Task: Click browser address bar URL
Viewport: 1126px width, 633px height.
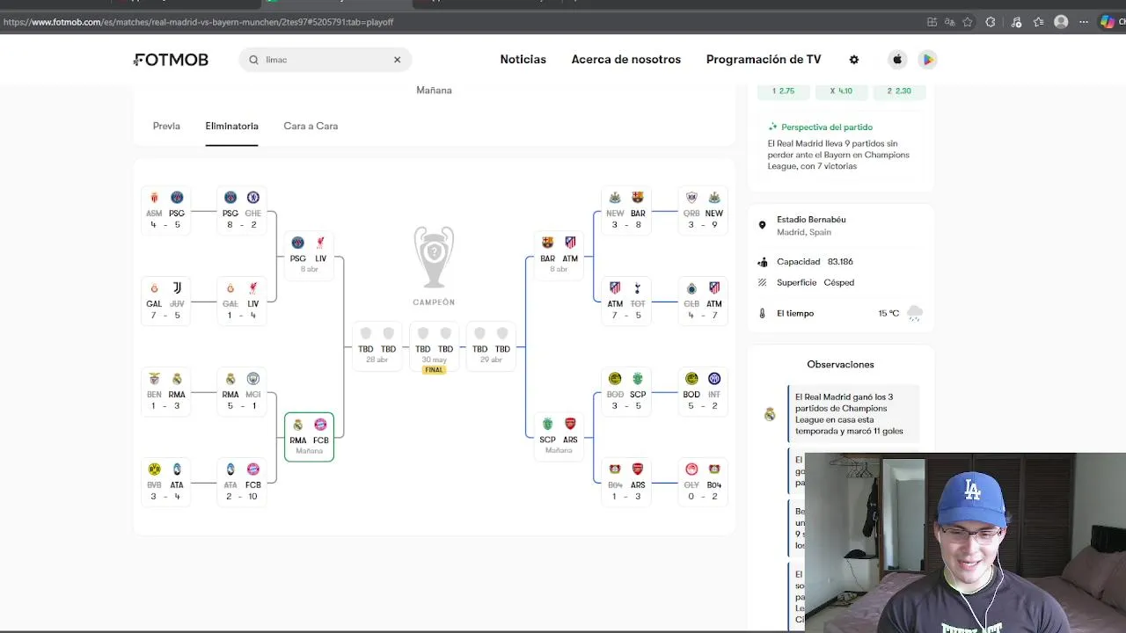Action: 198,22
